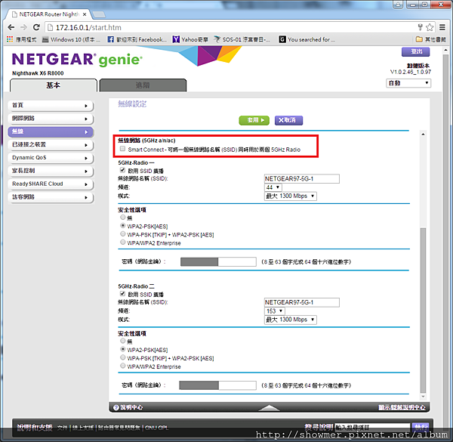Screen dimensions: 453x442
Task: Click the browser forward arrow
Action: [x=23, y=27]
